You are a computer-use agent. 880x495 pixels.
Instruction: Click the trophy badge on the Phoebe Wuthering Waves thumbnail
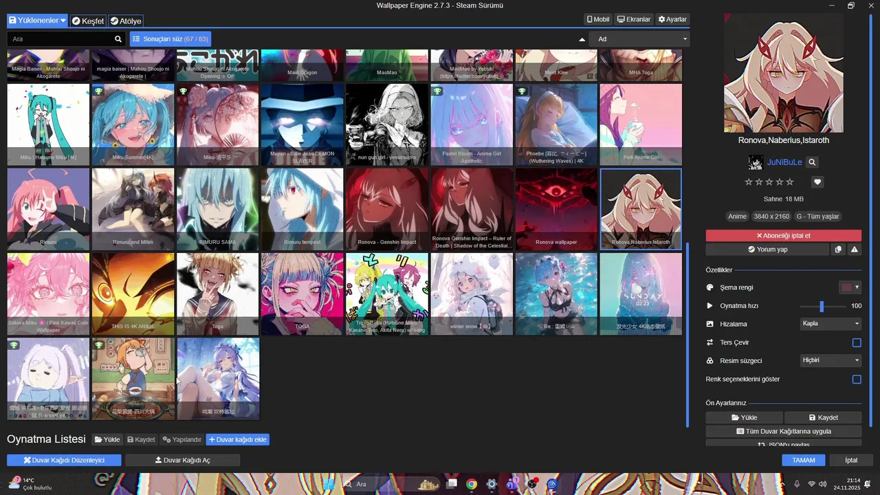[x=522, y=91]
